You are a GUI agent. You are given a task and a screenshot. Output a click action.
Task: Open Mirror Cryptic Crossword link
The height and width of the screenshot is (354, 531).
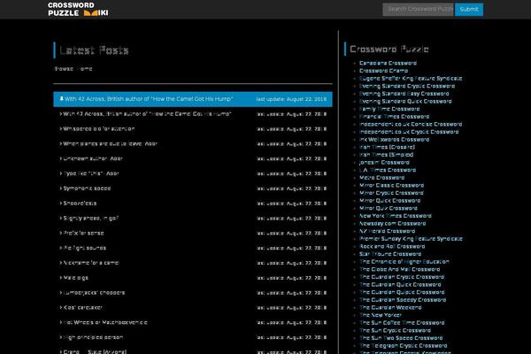tap(391, 193)
